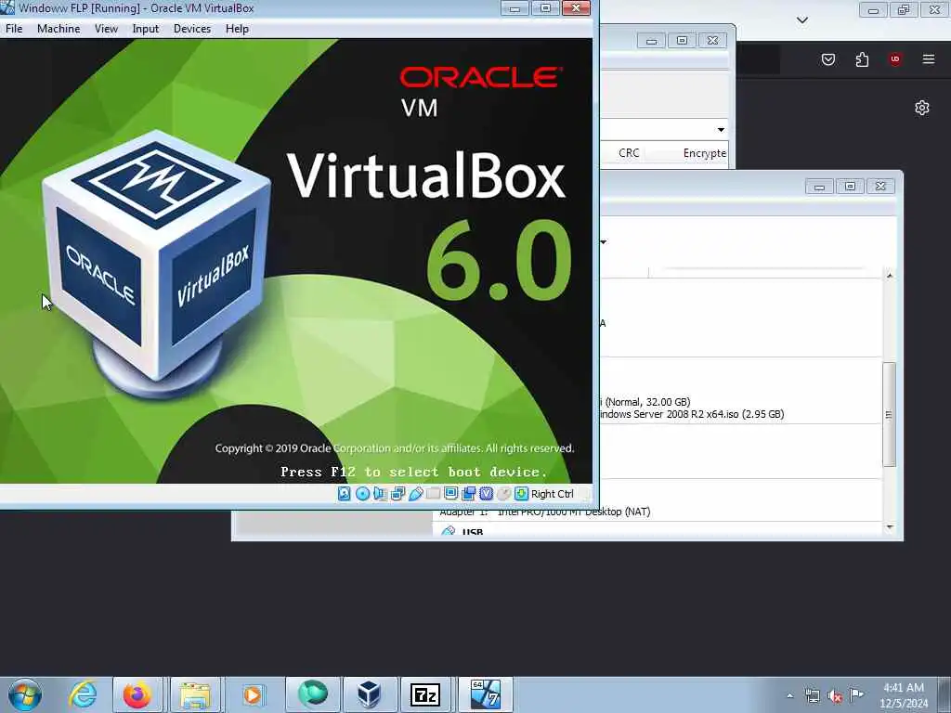This screenshot has width=951, height=713.
Task: Click the green swirl app icon in taskbar
Action: [313, 694]
